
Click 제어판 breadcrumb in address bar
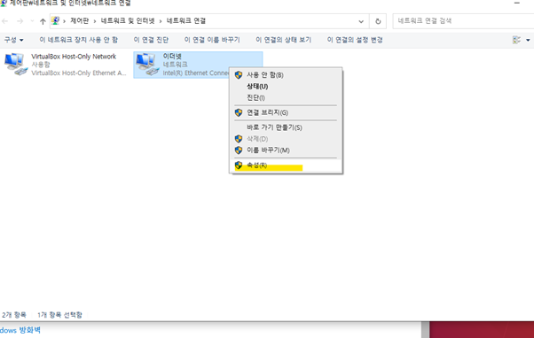(79, 21)
